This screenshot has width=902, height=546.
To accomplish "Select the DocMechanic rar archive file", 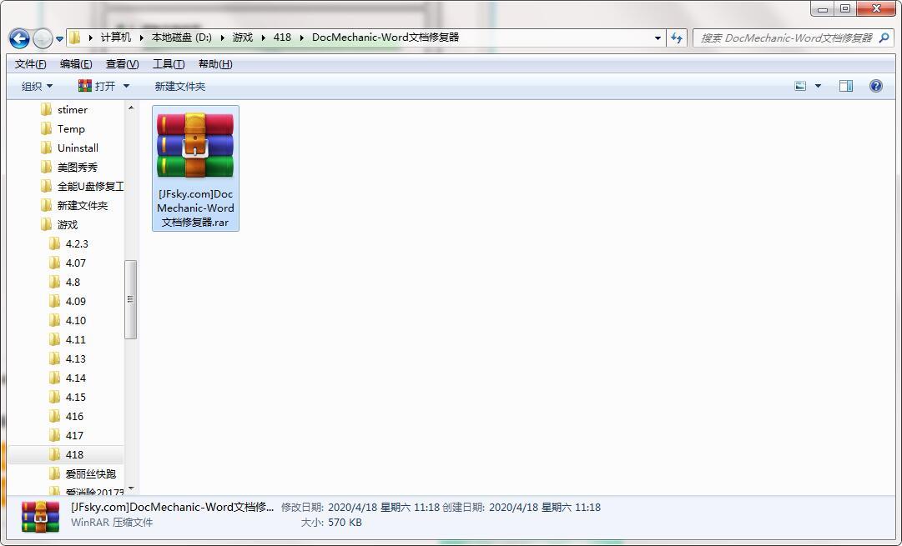I will [x=195, y=168].
